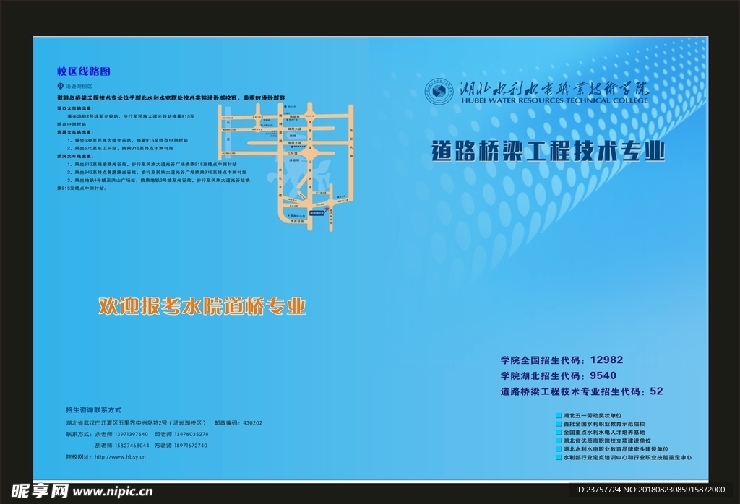Click phone number 15827468044 of 胡老师
This screenshot has height=504, width=740.
[x=132, y=446]
